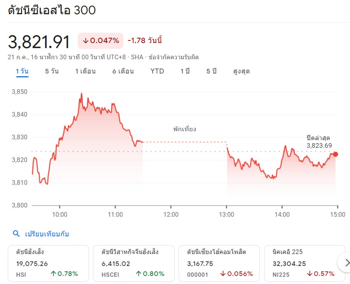Image resolution: width=350 pixels, height=284 pixels.
Task: Show the 1 ปี chart range
Action: [185, 71]
